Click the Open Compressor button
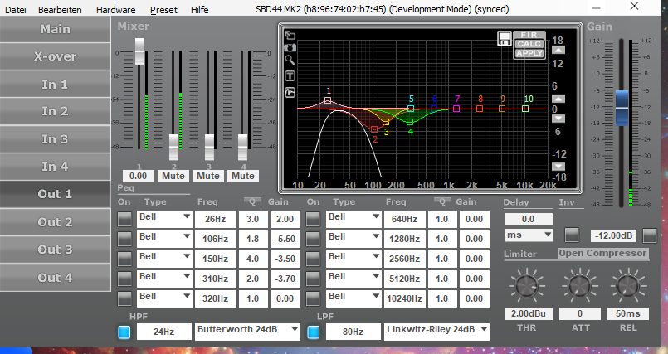This screenshot has width=668, height=354. click(x=602, y=253)
